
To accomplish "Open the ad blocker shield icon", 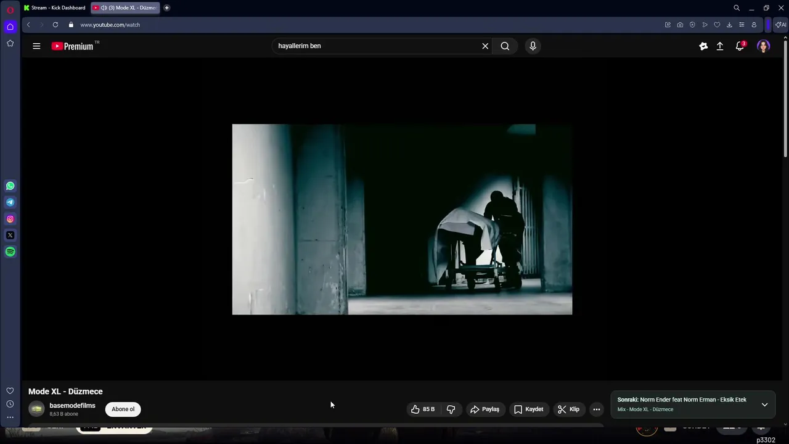I will (692, 25).
